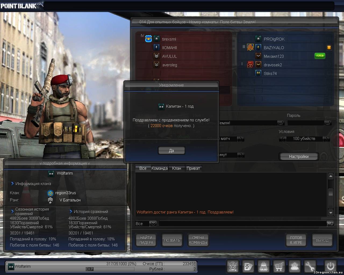Open the PB cards icon in bottom toolbar
344x275 pixels.
[248, 266]
